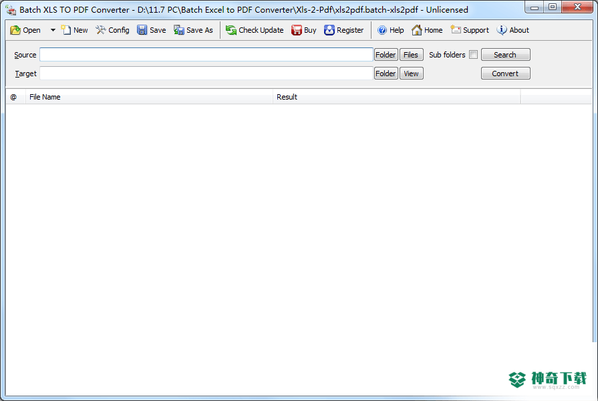
Task: Open Help from the toolbar
Action: (x=390, y=30)
